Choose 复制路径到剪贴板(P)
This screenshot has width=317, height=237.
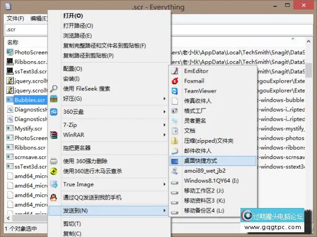88,56
